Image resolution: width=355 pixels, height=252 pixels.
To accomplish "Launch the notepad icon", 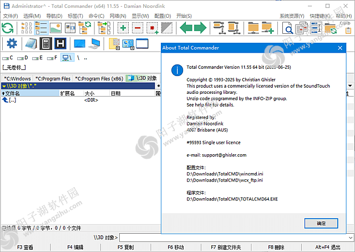I will 31,43.
